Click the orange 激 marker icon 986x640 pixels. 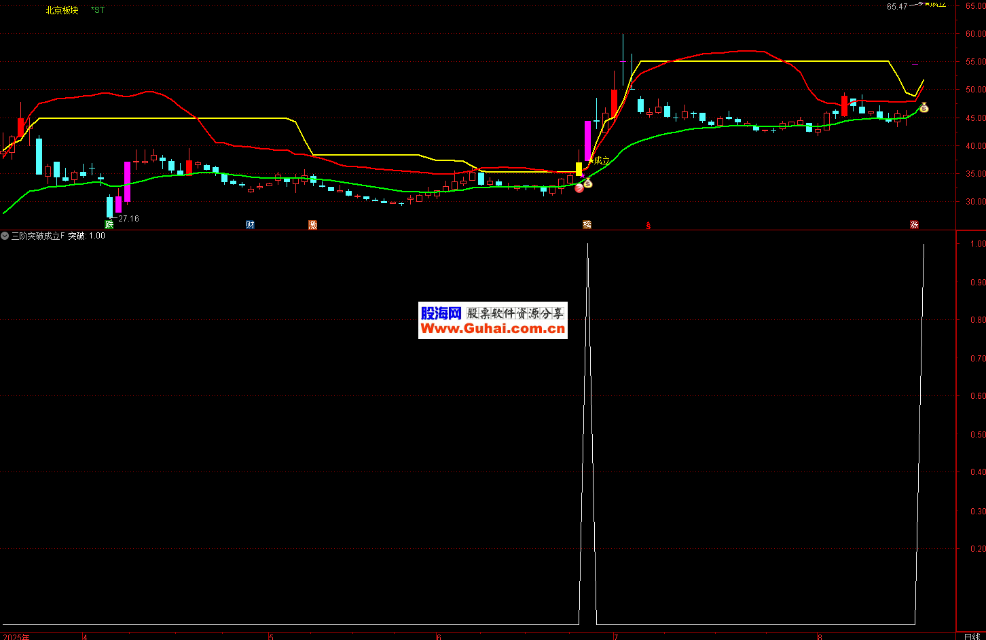click(x=312, y=225)
